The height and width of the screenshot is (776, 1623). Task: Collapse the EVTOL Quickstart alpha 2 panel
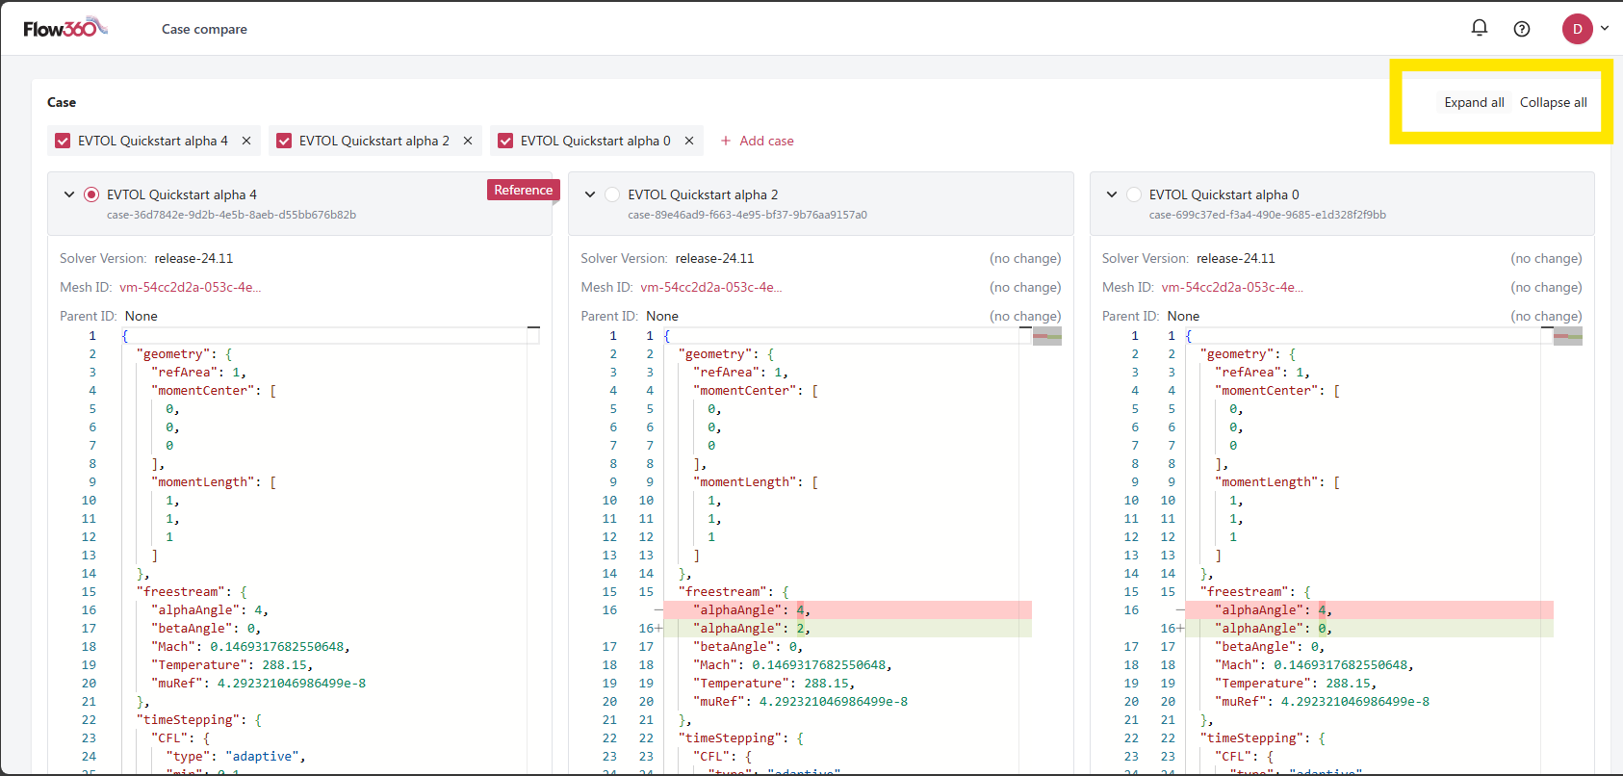click(x=590, y=194)
